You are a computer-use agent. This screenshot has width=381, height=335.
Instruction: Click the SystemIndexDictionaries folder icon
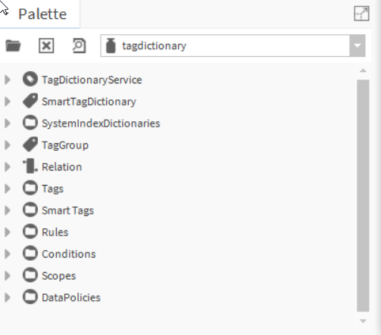(30, 123)
